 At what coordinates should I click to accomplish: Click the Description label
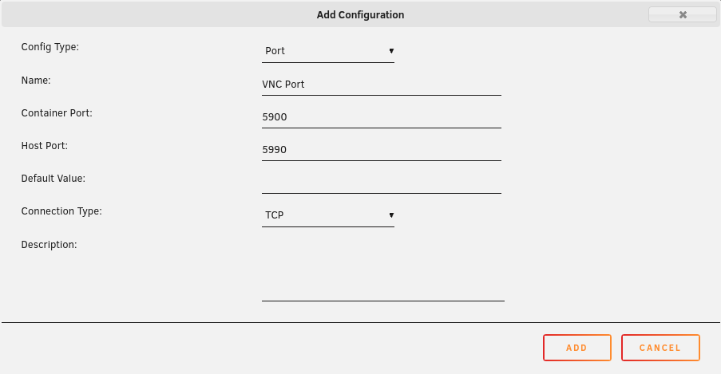[50, 245]
